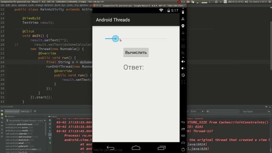Image resolution: width=272 pixels, height=153 pixels.
Task: Select the Devices | logcat tab
Action: coord(12,111)
